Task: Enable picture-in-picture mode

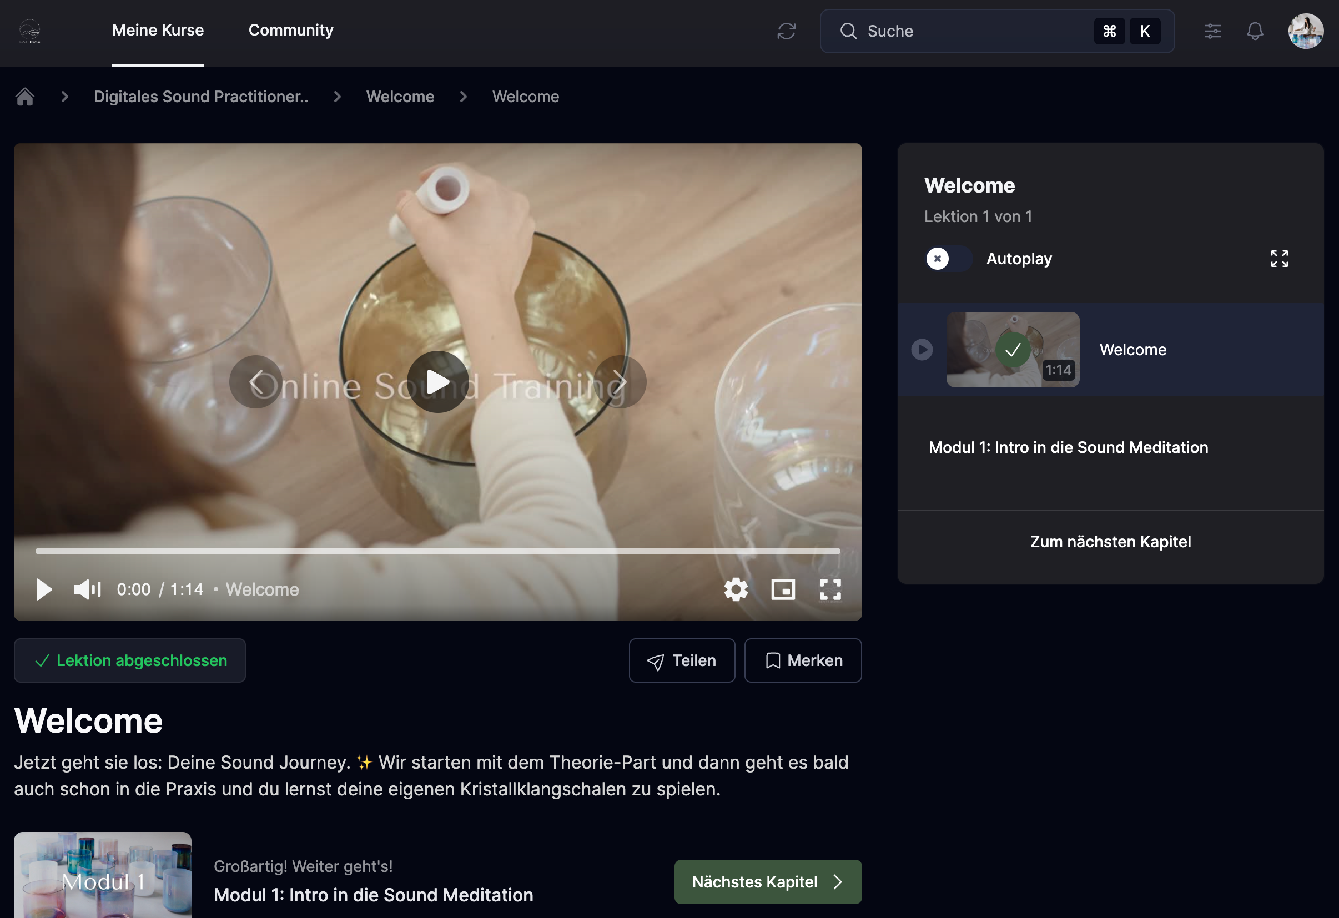Action: click(783, 589)
